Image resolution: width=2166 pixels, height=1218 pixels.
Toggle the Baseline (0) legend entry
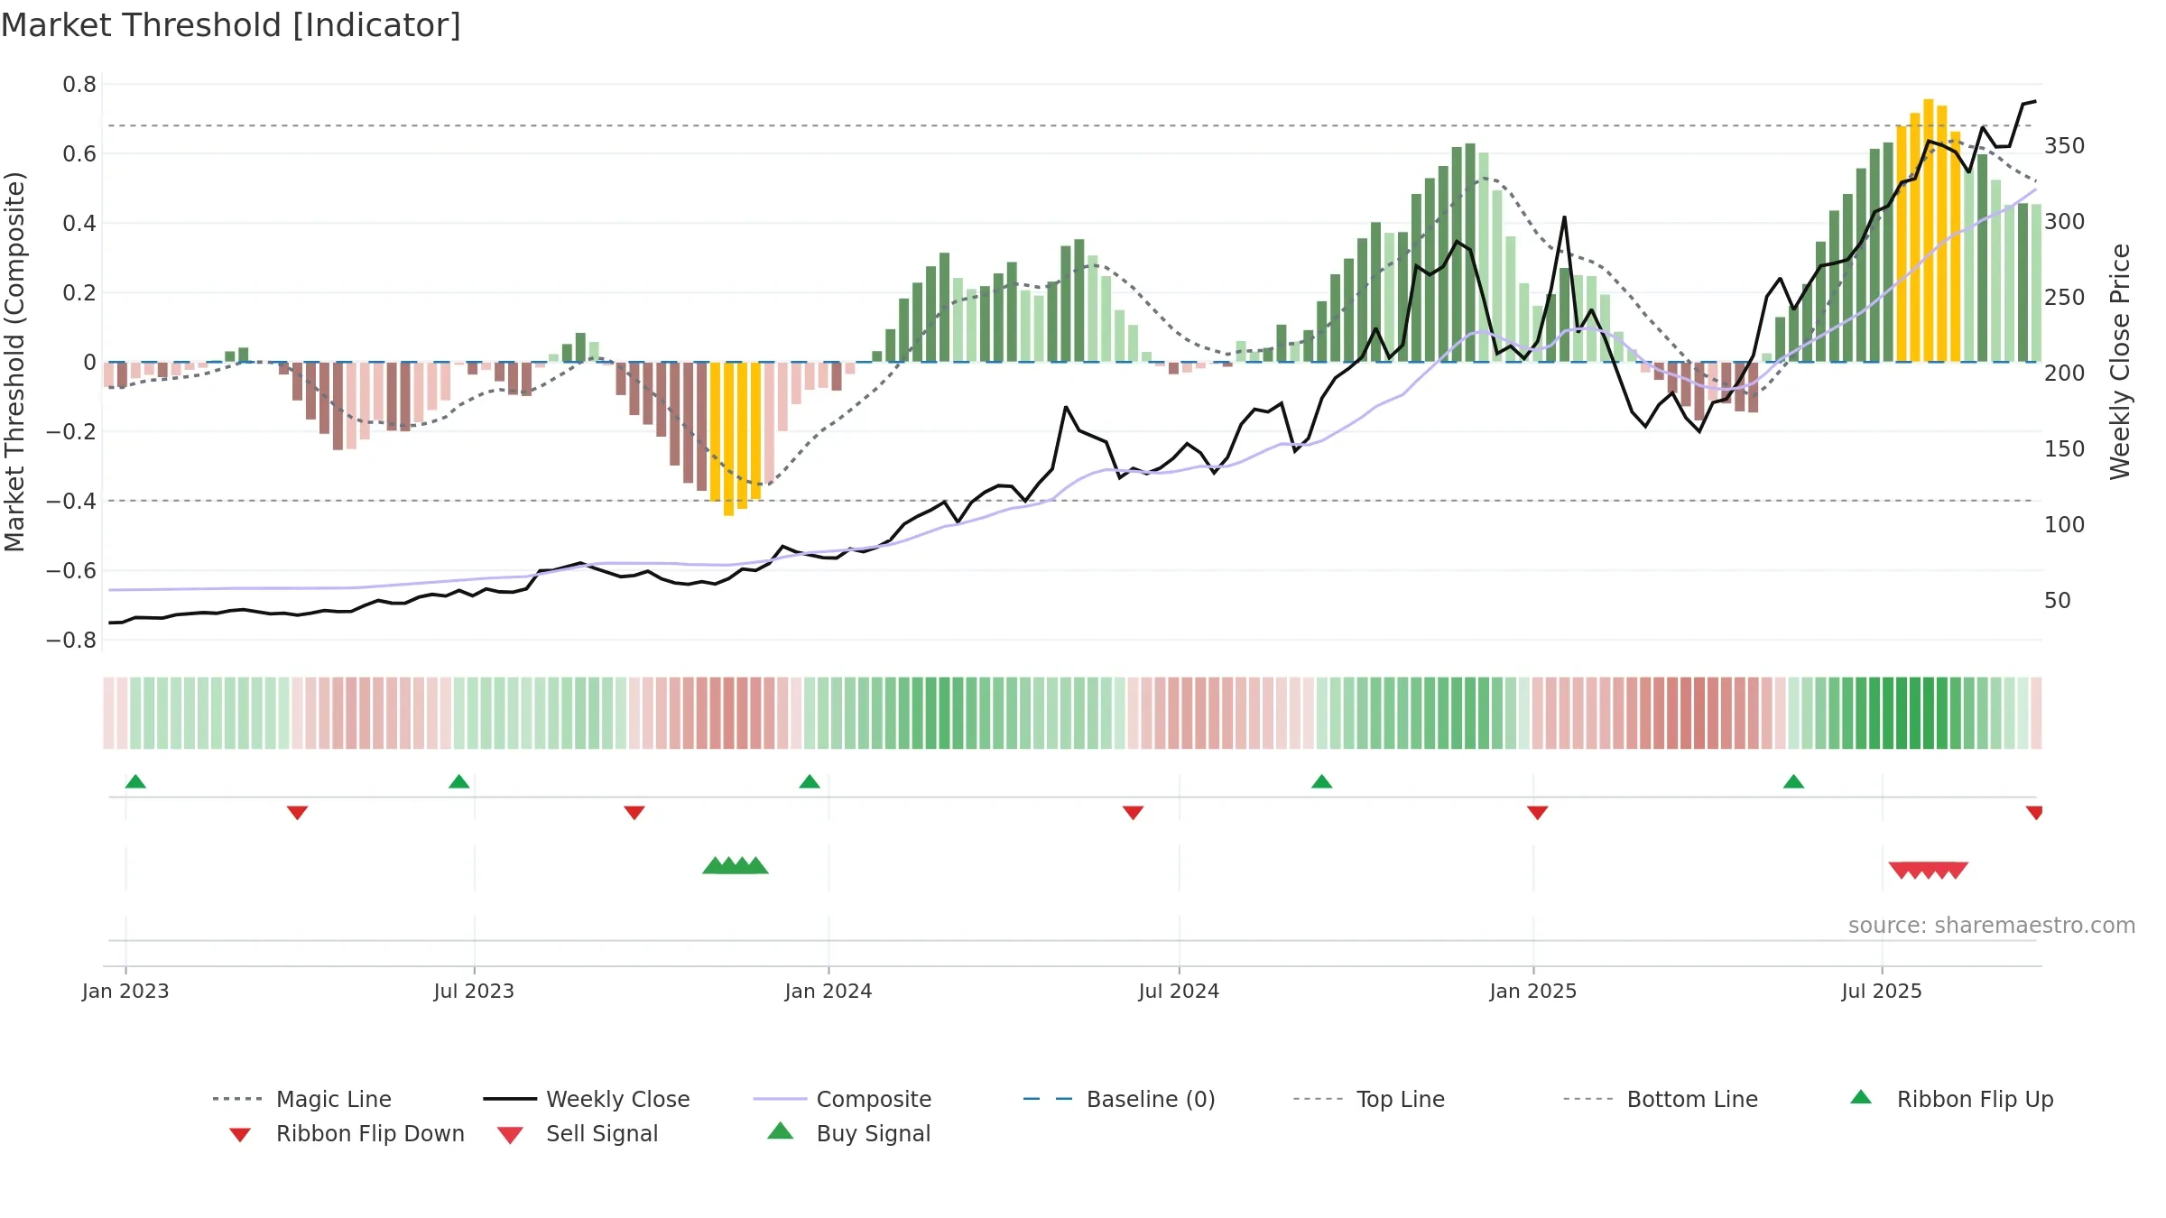[x=1119, y=1099]
